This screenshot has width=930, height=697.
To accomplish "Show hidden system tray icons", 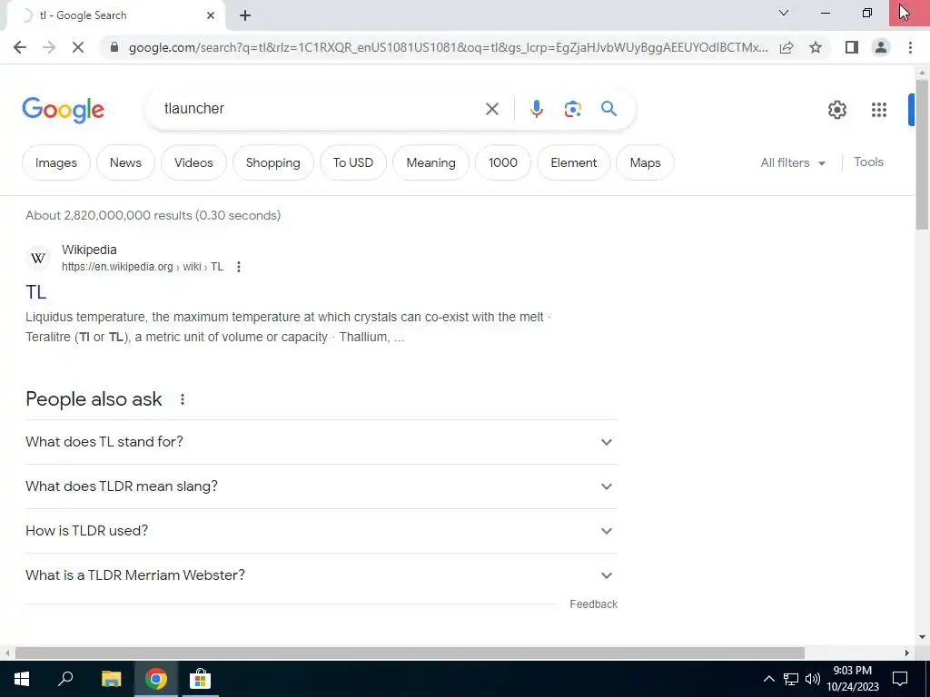I will [x=768, y=679].
